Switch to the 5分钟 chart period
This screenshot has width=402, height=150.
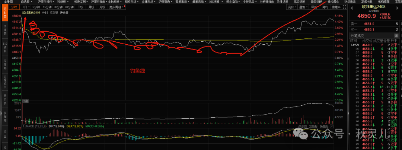pos(36,7)
